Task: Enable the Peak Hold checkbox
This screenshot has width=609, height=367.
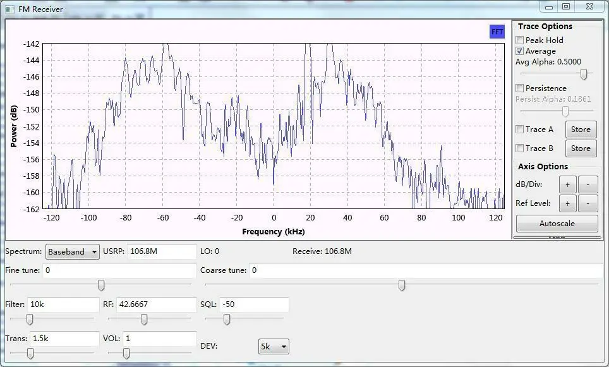Action: click(x=520, y=40)
